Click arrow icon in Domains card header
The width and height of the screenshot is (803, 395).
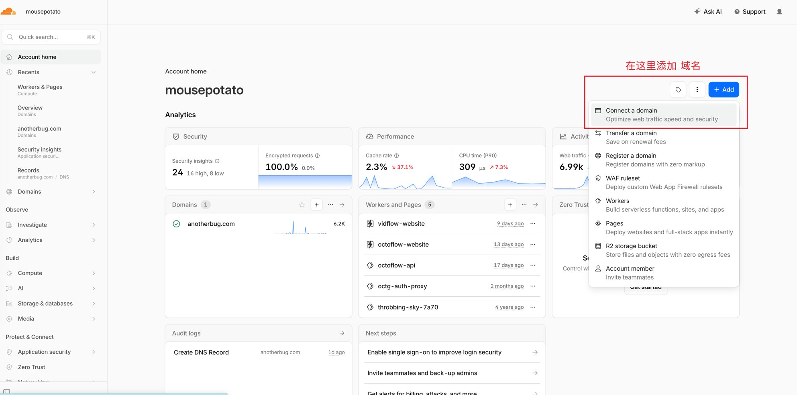pos(342,205)
